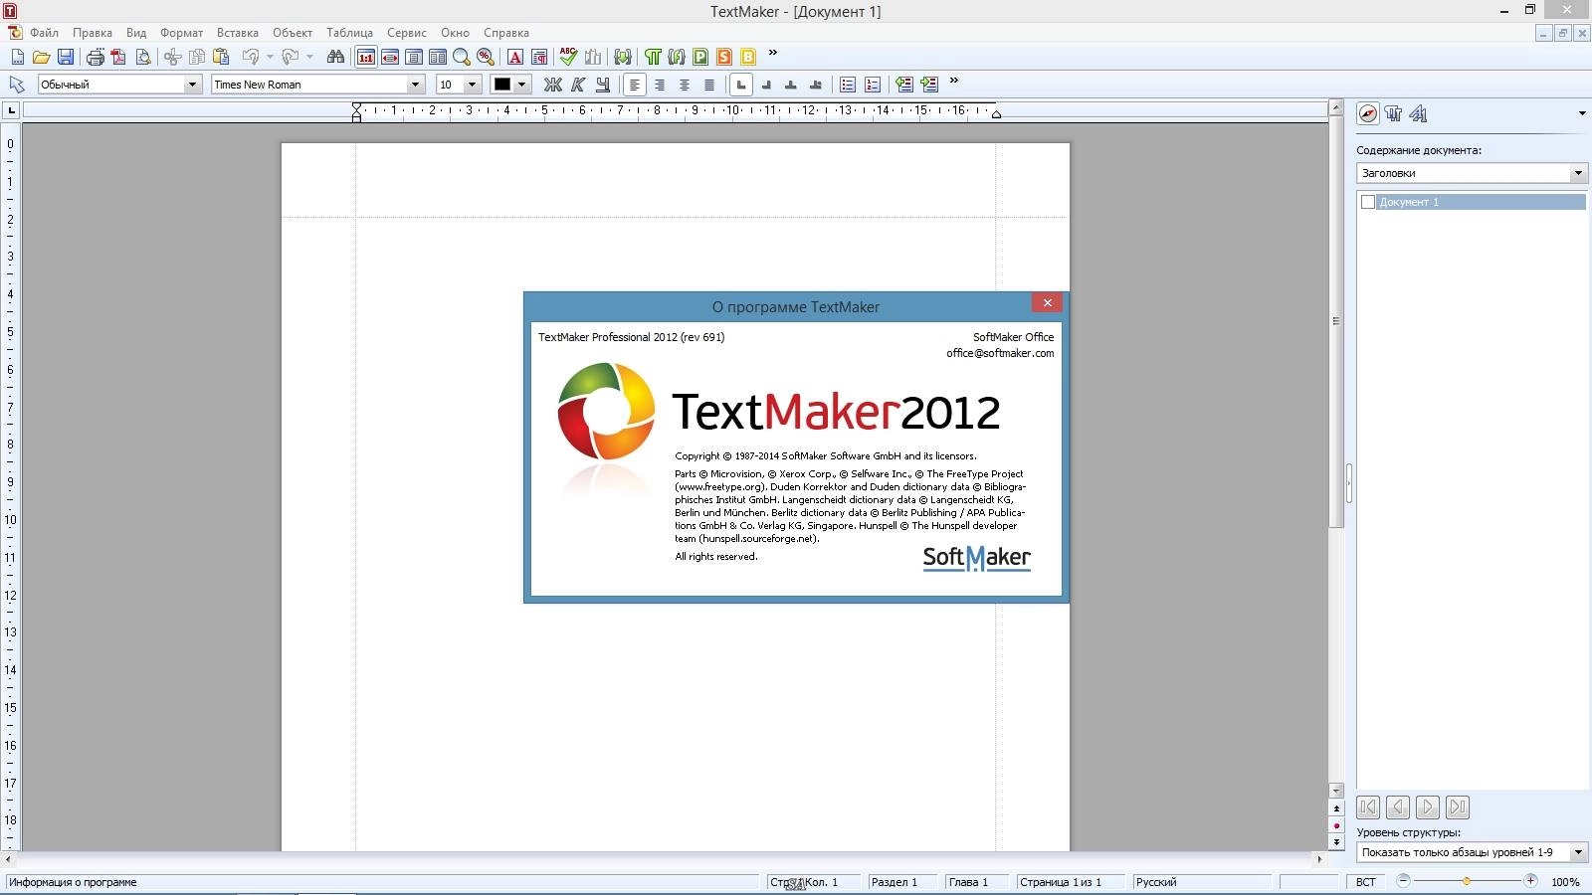Viewport: 1592px width, 895px height.
Task: Click zoom out minus button in status bar
Action: (1403, 881)
